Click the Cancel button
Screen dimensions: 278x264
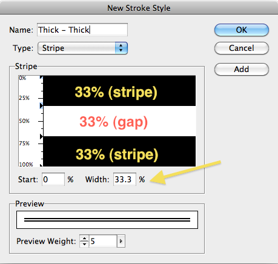coord(242,48)
